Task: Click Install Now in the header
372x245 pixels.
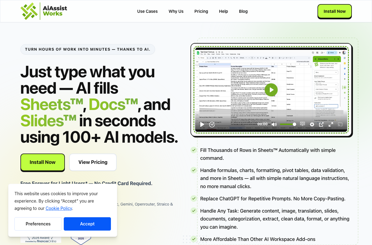Action: click(335, 11)
